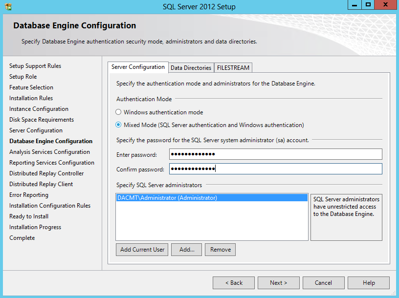Open Help for setup
Screen dimensions: 399x298
pos(369,283)
